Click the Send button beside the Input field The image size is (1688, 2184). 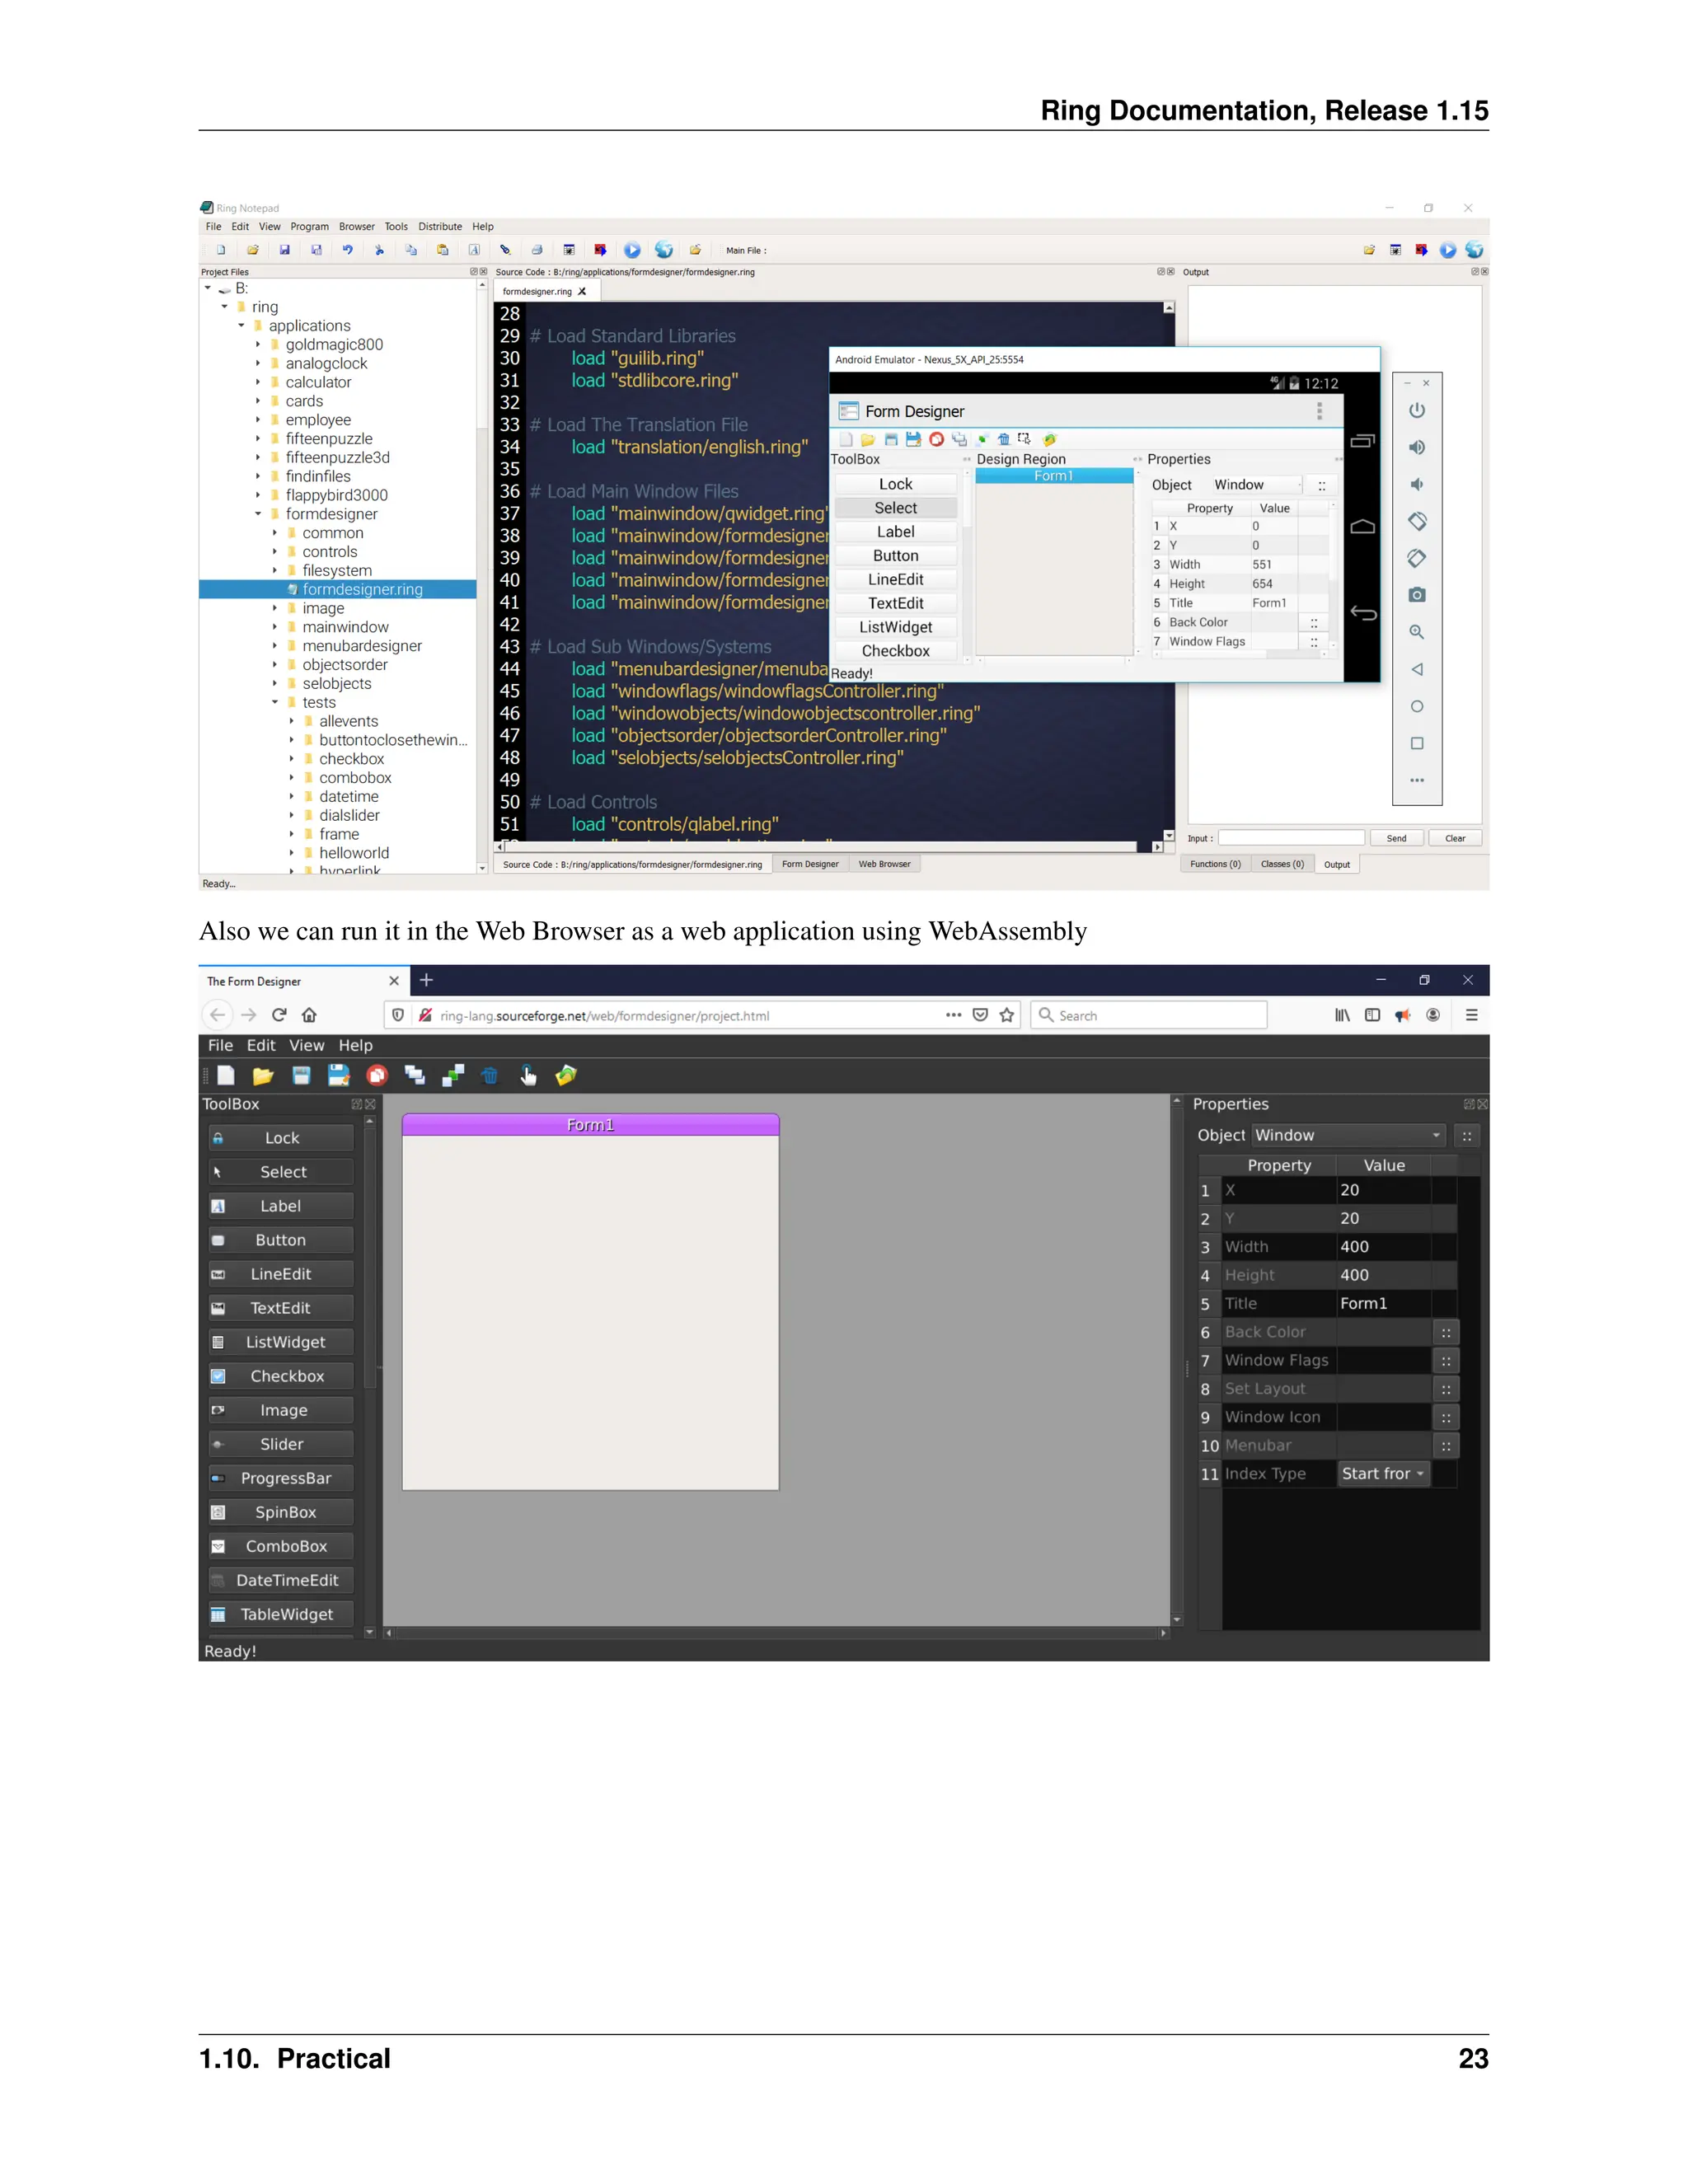[1396, 838]
